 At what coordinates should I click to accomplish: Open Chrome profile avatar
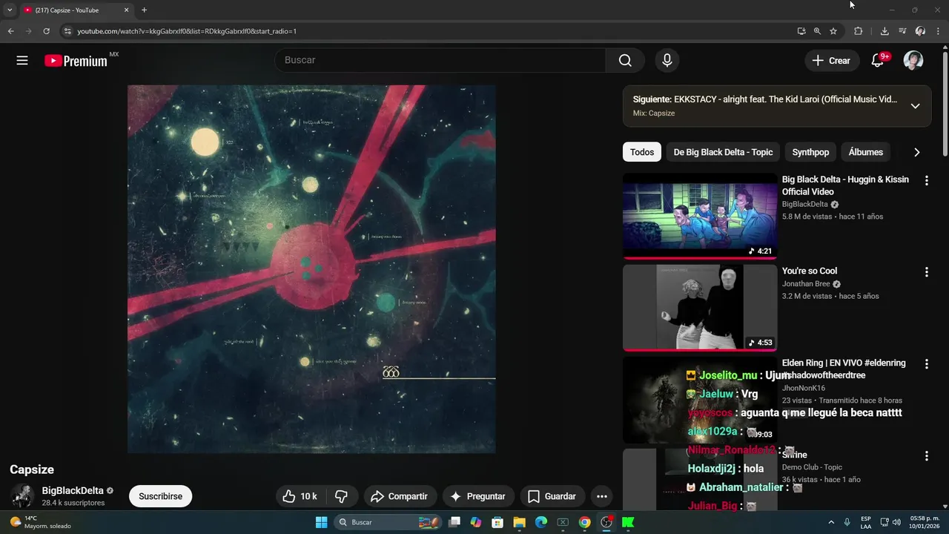click(920, 31)
